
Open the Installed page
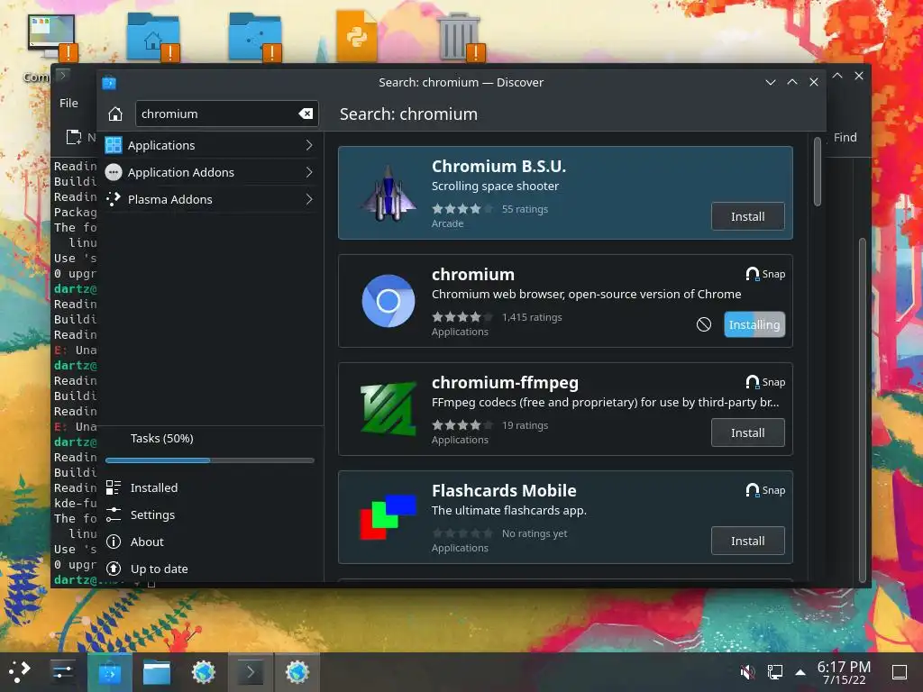pos(211,487)
